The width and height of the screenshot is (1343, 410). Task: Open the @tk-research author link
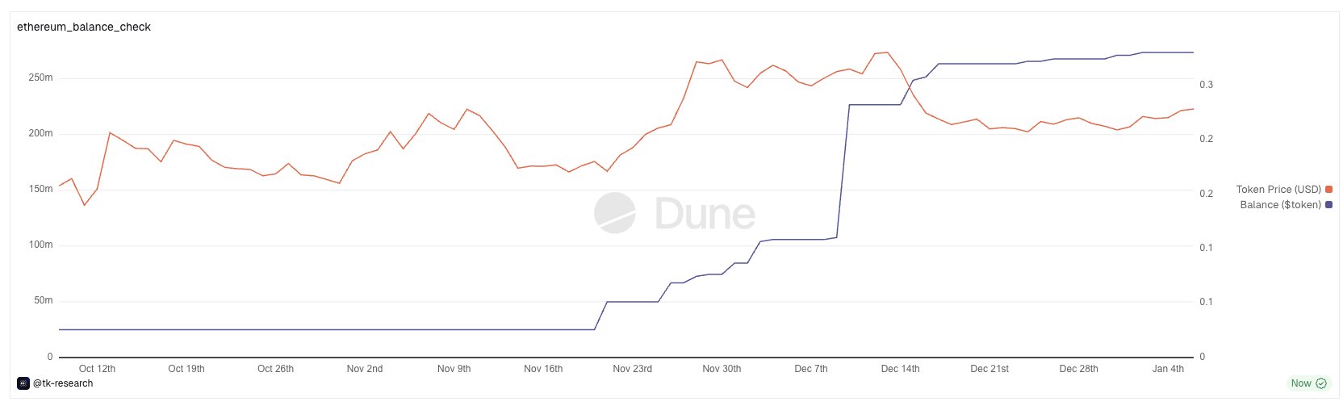(63, 383)
